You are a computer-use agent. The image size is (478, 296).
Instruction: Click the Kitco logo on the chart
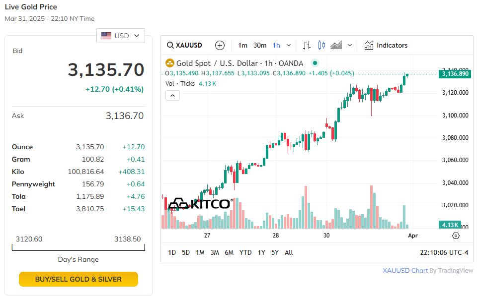pyautogui.click(x=199, y=204)
